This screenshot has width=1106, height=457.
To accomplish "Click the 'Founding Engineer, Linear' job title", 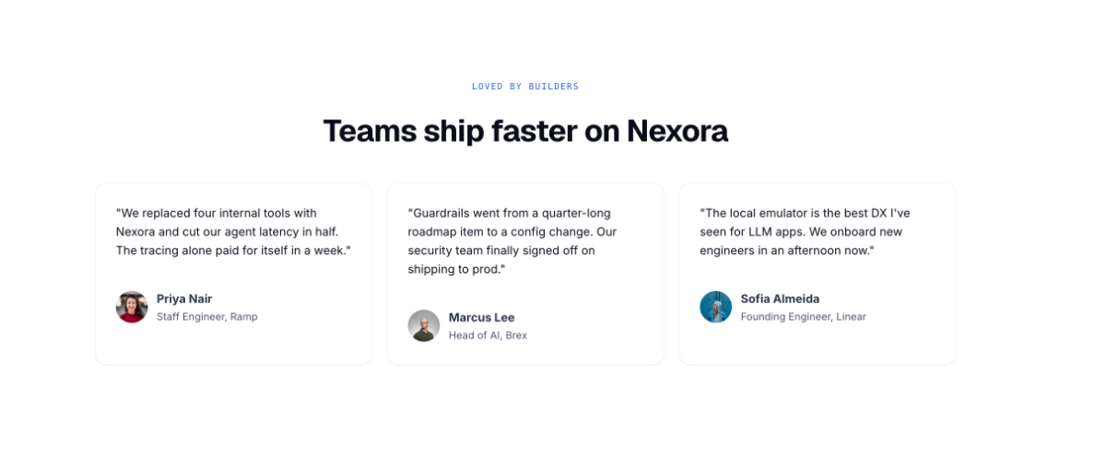I will (804, 316).
